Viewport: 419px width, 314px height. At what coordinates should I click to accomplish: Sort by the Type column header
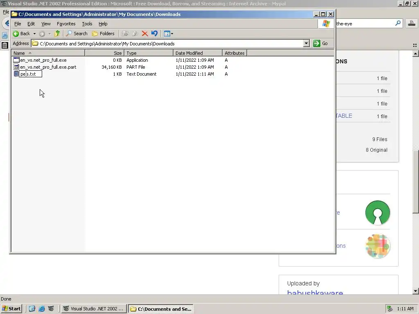149,53
